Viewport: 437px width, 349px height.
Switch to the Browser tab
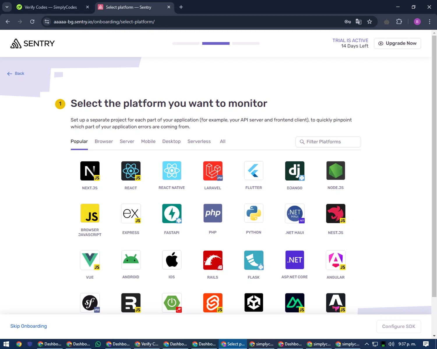[104, 141]
